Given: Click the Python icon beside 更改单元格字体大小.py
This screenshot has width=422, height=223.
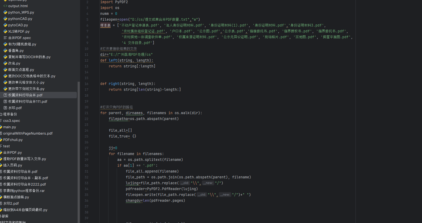Looking at the screenshot, I should pos(5,82).
